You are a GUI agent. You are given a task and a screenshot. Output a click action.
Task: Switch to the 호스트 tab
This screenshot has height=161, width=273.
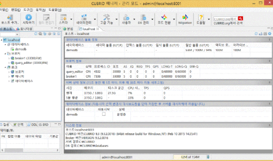6,29
